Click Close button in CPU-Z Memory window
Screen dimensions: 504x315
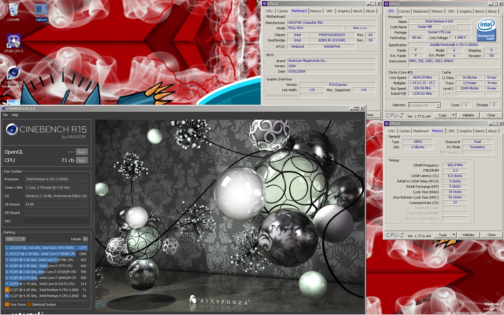pos(491,235)
